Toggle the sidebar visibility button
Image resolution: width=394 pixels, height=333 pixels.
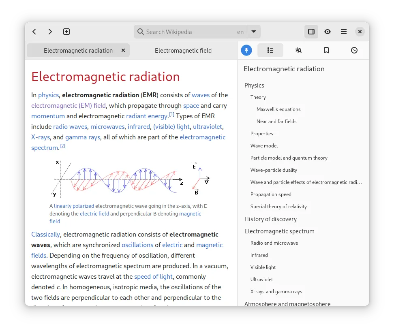(311, 32)
